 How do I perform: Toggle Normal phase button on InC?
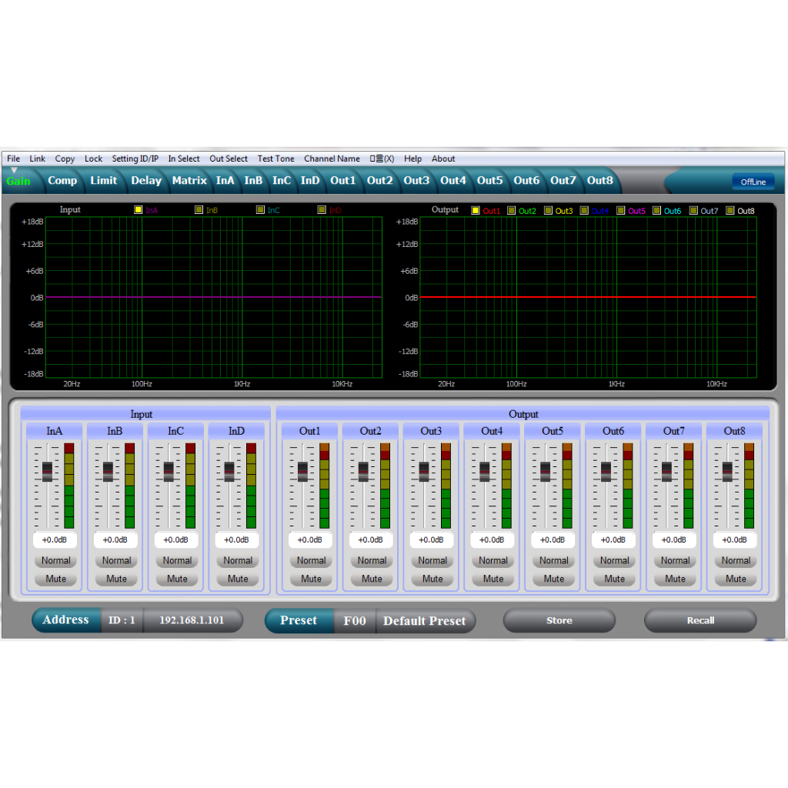coord(177,560)
